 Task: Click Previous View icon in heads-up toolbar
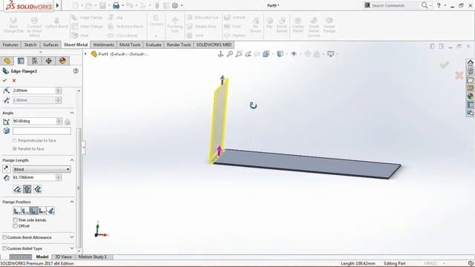[248, 54]
